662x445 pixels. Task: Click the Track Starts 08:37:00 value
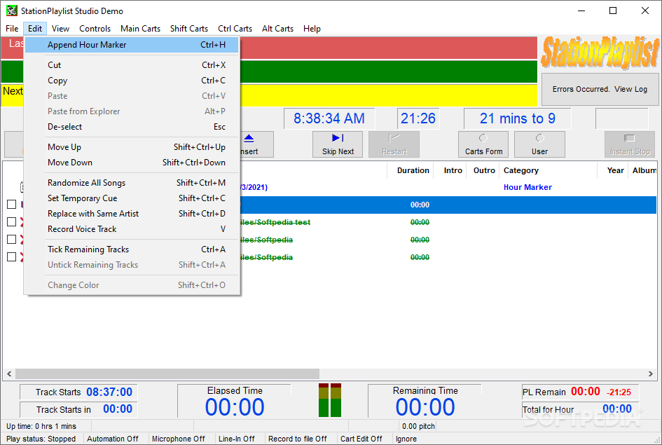pyautogui.click(x=109, y=392)
